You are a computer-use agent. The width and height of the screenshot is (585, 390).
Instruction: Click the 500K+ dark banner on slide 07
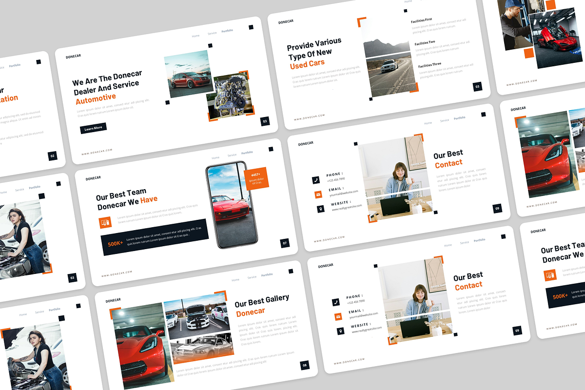click(x=155, y=237)
